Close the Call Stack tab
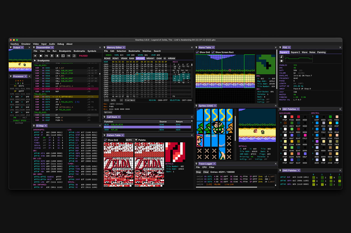Screen dimensions: 351x233 [x=119, y=117]
